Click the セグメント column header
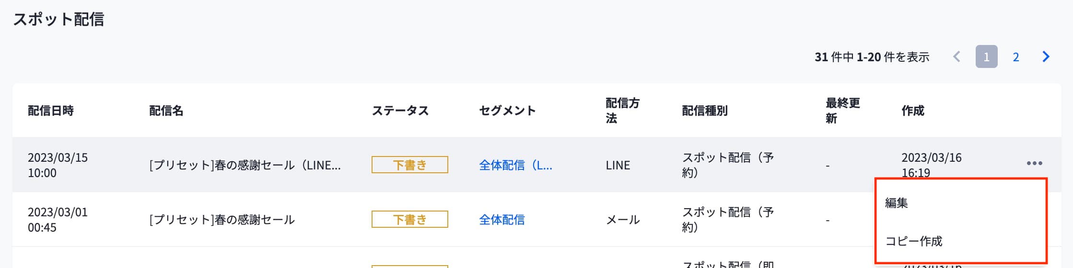The height and width of the screenshot is (268, 1073). tap(507, 111)
